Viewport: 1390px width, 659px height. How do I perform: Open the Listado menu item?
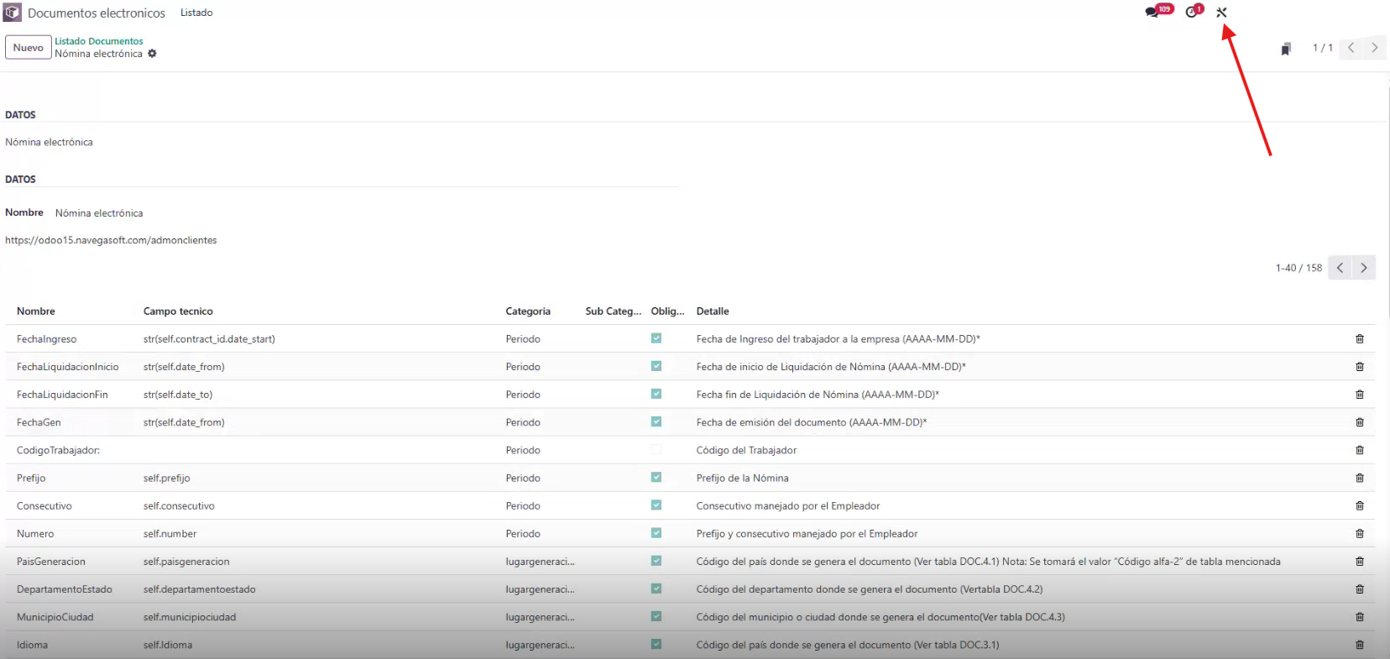point(196,13)
